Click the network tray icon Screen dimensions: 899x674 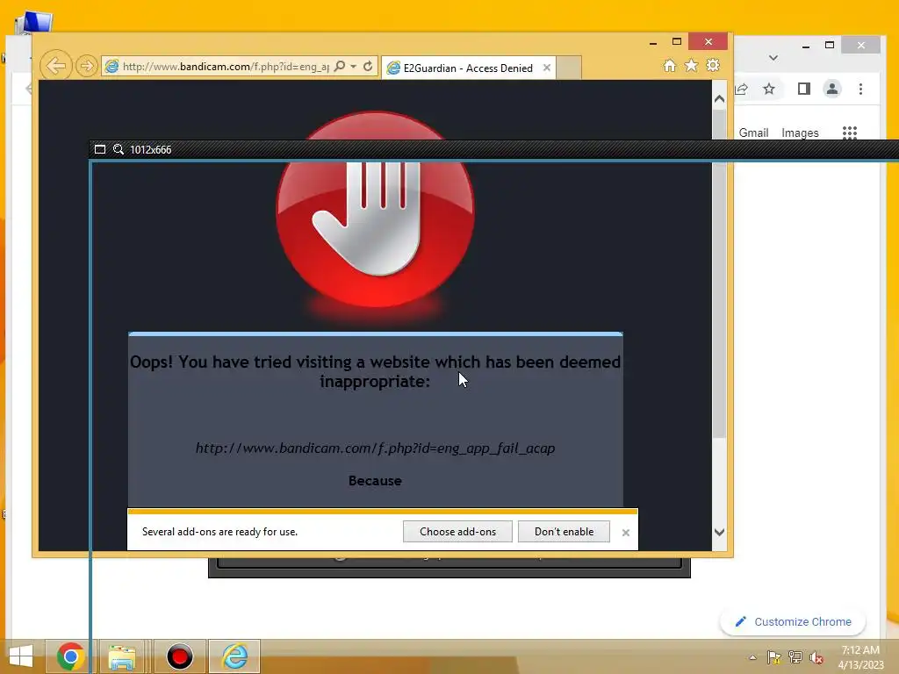(795, 657)
